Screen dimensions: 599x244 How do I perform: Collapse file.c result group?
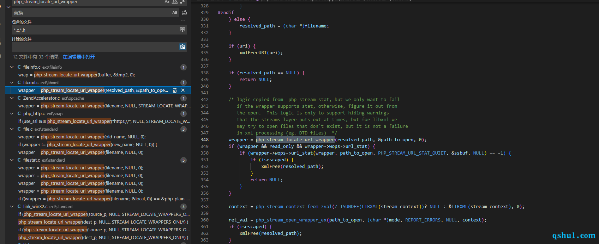(x=12, y=129)
